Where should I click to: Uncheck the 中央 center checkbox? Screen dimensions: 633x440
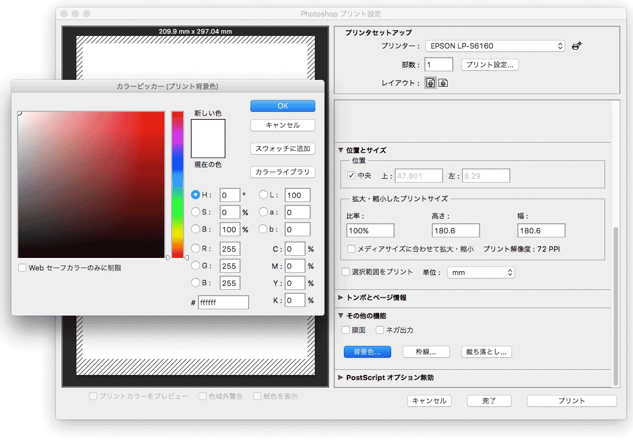point(351,175)
